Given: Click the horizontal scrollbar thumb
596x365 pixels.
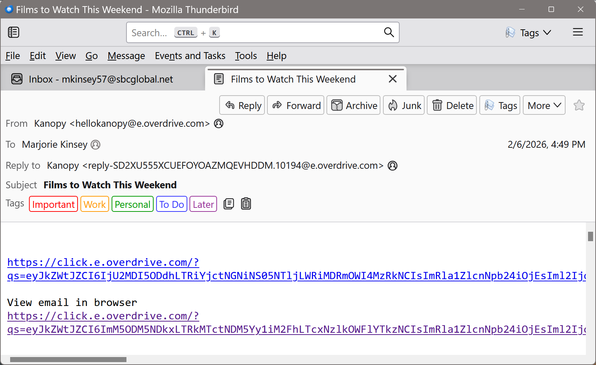Looking at the screenshot, I should tap(68, 360).
